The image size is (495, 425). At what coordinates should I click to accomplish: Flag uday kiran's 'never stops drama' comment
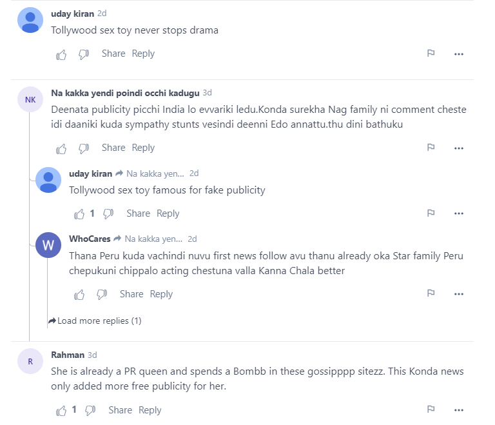[x=431, y=54]
